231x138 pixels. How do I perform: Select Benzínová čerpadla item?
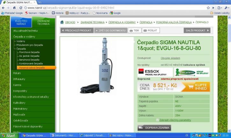(29, 60)
